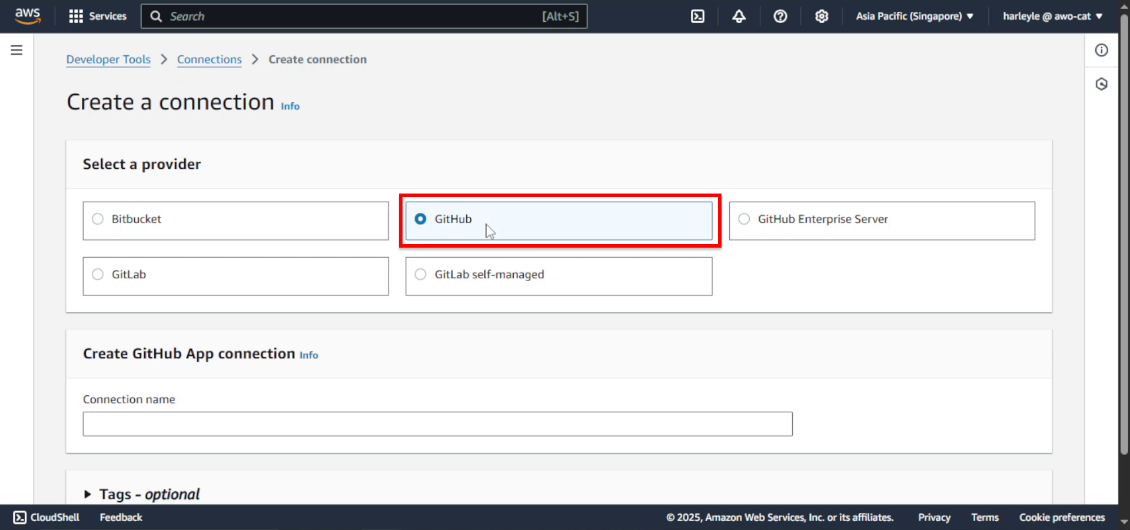
Task: Focus the top Search box
Action: coord(364,16)
